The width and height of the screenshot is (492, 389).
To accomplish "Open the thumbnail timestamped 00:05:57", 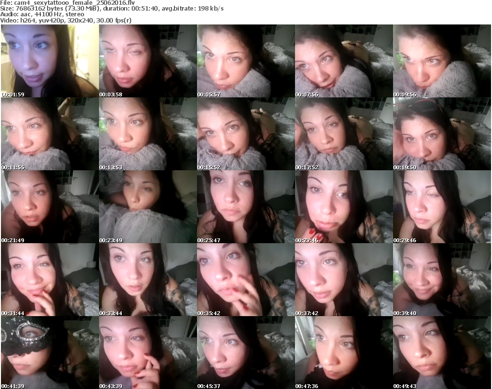I will pyautogui.click(x=246, y=61).
